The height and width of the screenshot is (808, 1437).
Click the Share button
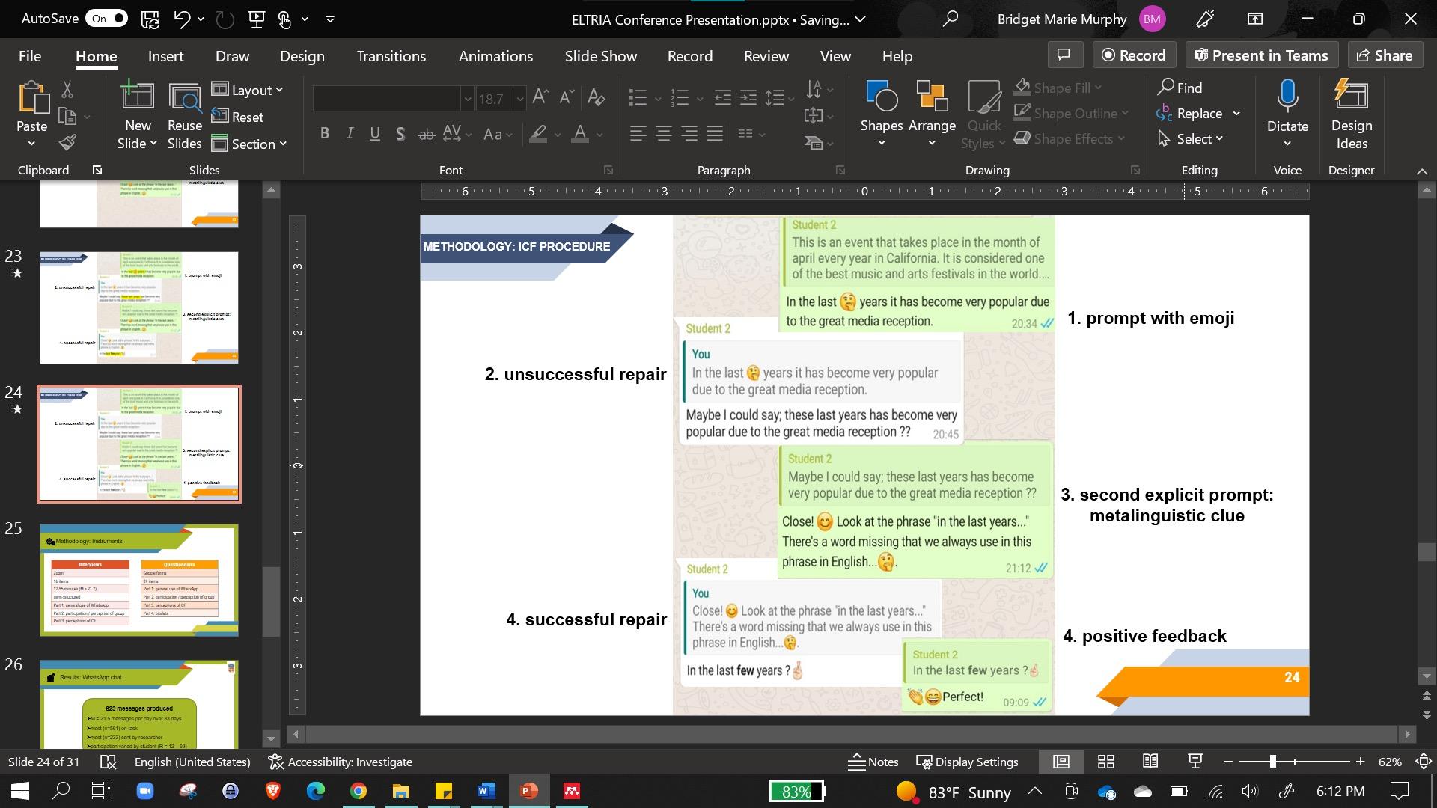[x=1385, y=55]
